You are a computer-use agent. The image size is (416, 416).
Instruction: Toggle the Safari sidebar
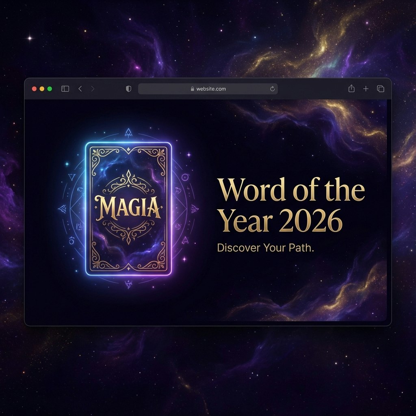[x=65, y=89]
